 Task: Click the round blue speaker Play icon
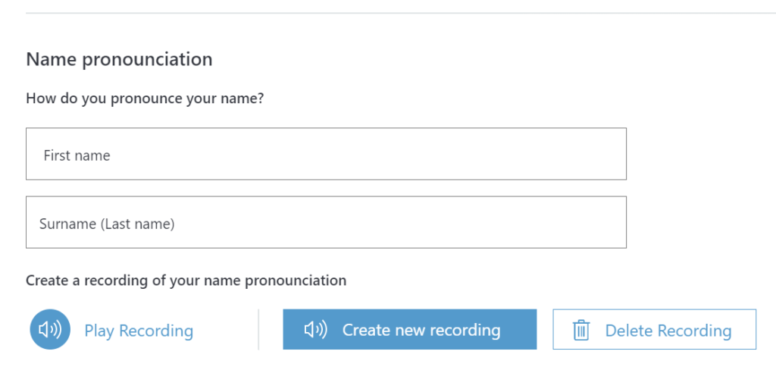pos(50,330)
